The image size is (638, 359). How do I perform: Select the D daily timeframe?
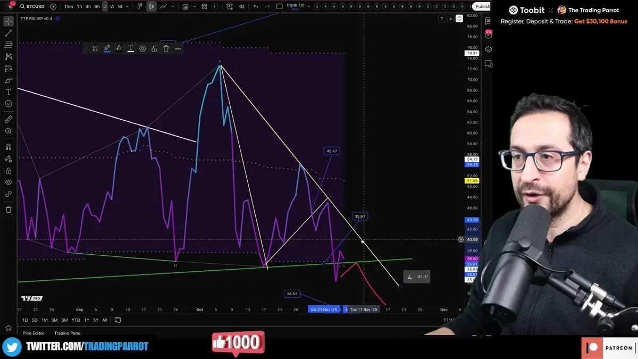tap(105, 6)
